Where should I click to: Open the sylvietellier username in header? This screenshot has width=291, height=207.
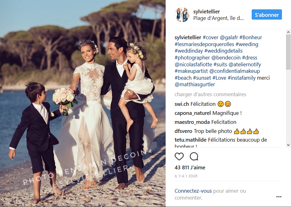[x=206, y=12]
